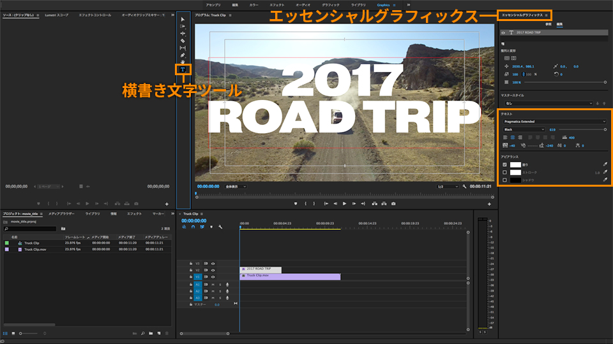Screen dimensions: 613x344
Task: Click the fill color eyedropper
Action: [605, 164]
